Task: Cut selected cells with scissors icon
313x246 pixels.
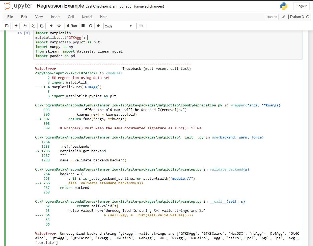Action: 25,26
